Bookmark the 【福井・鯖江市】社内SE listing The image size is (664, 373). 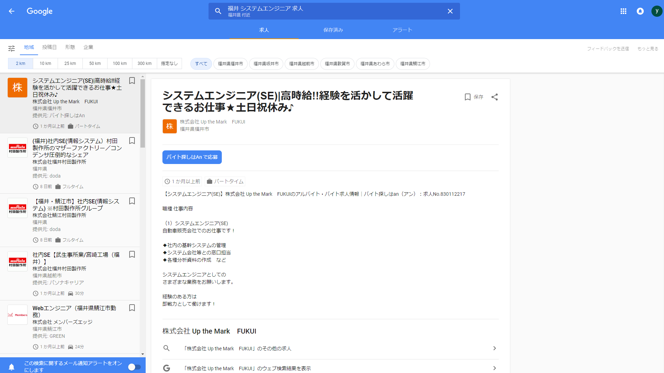pos(132,201)
